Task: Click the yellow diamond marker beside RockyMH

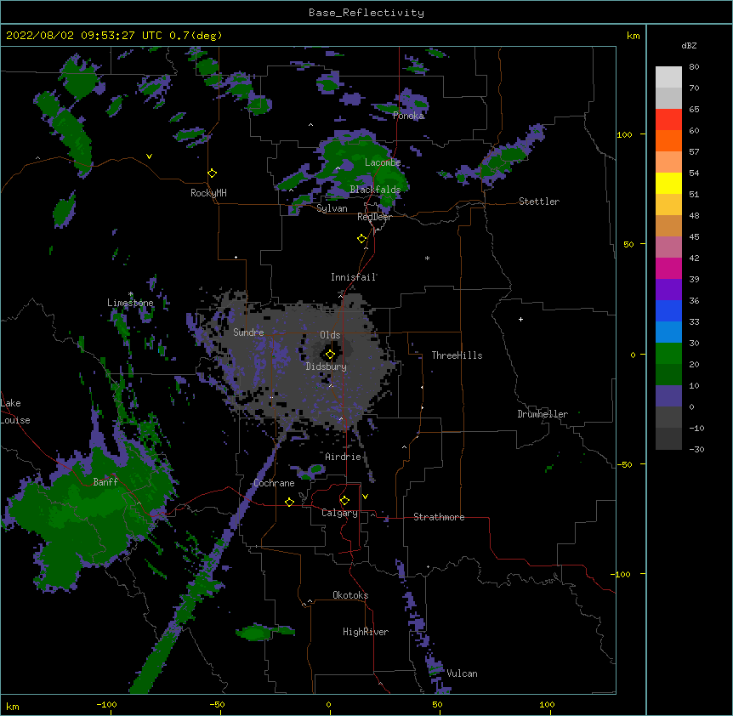Action: (x=212, y=173)
